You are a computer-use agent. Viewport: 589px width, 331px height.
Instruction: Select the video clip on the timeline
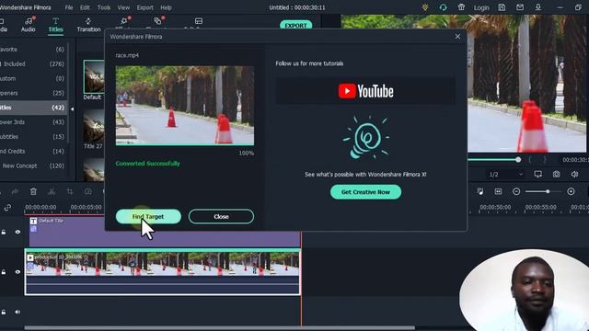(162, 272)
